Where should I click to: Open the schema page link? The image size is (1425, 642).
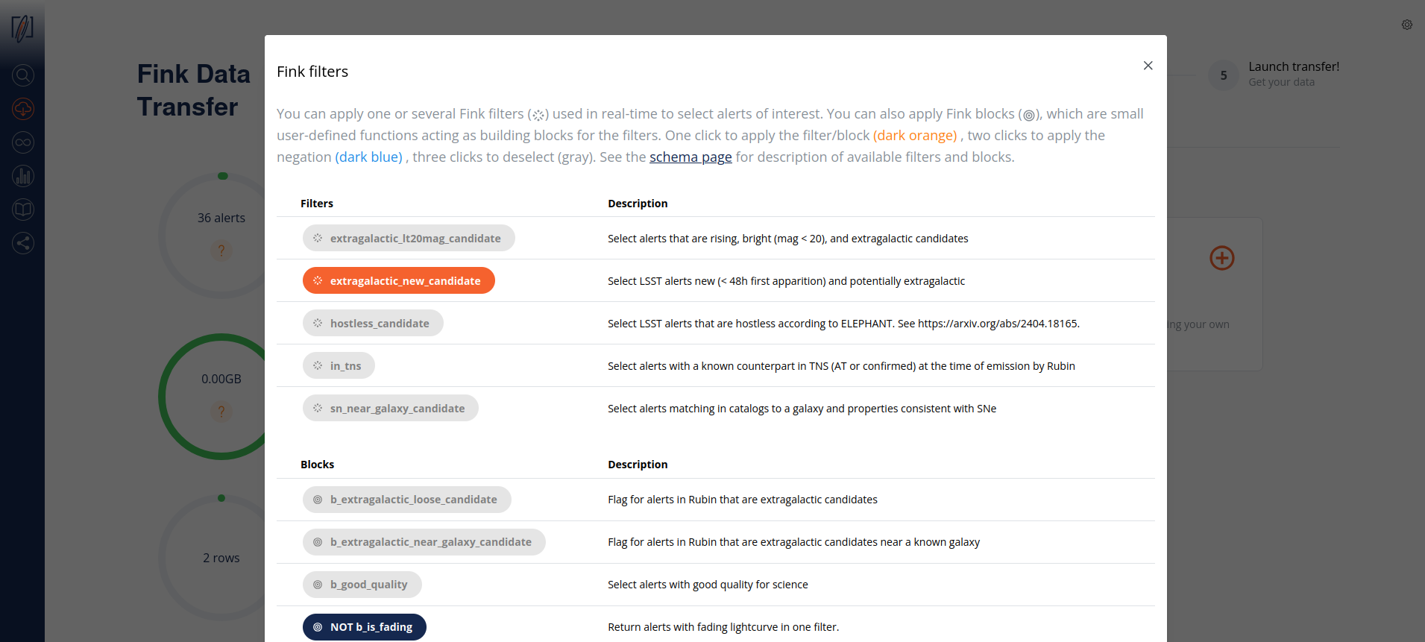[691, 157]
